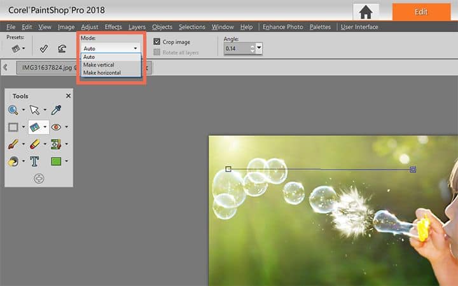Screen dimensions: 458x286
Task: Open the Effects menu
Action: 113,27
